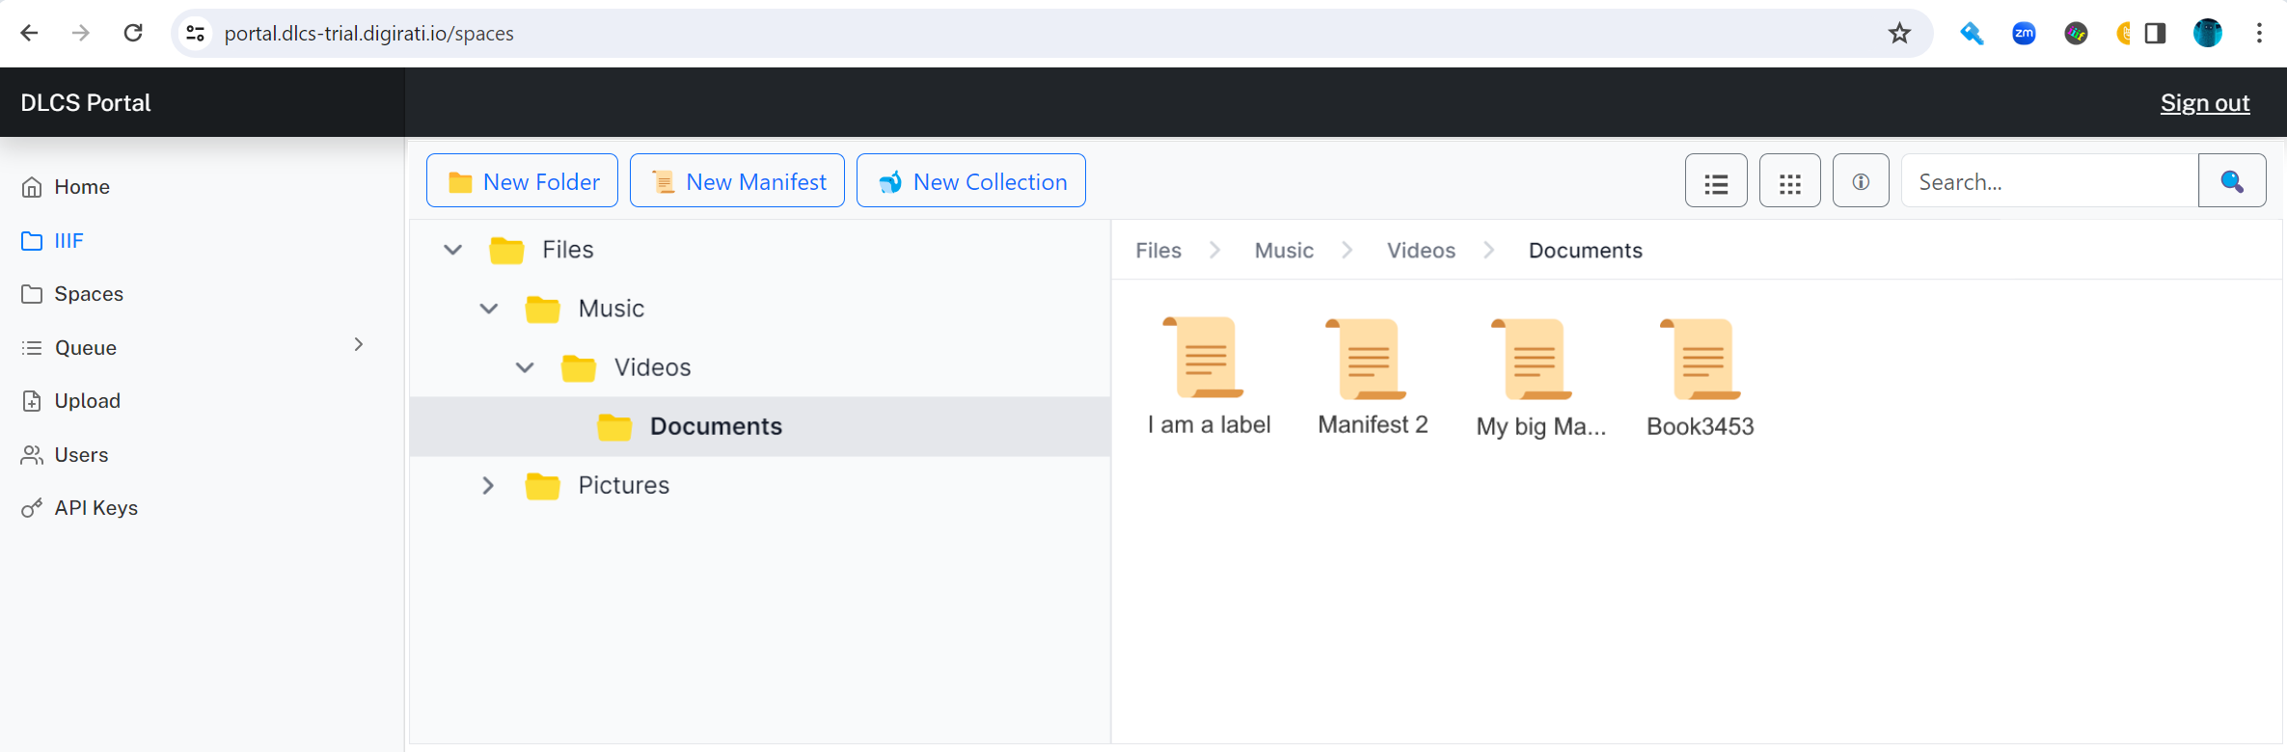Viewport: 2287px width, 752px height.
Task: Open the Book3453 manifest icon
Action: coord(1702,359)
